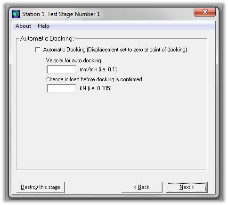Proceed with the Next button
The width and height of the screenshot is (228, 205).
[187, 187]
